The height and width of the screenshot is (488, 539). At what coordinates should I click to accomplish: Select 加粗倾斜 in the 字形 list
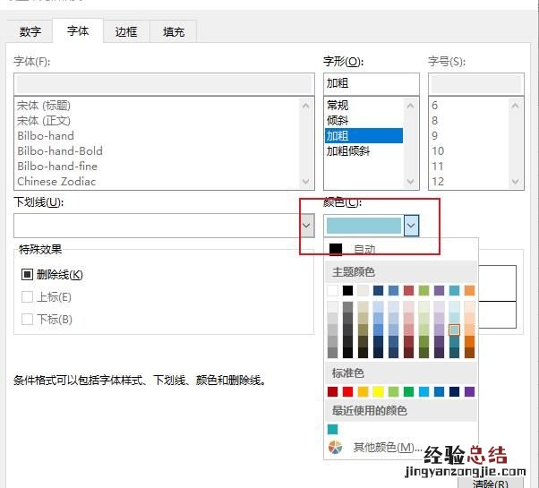348,151
